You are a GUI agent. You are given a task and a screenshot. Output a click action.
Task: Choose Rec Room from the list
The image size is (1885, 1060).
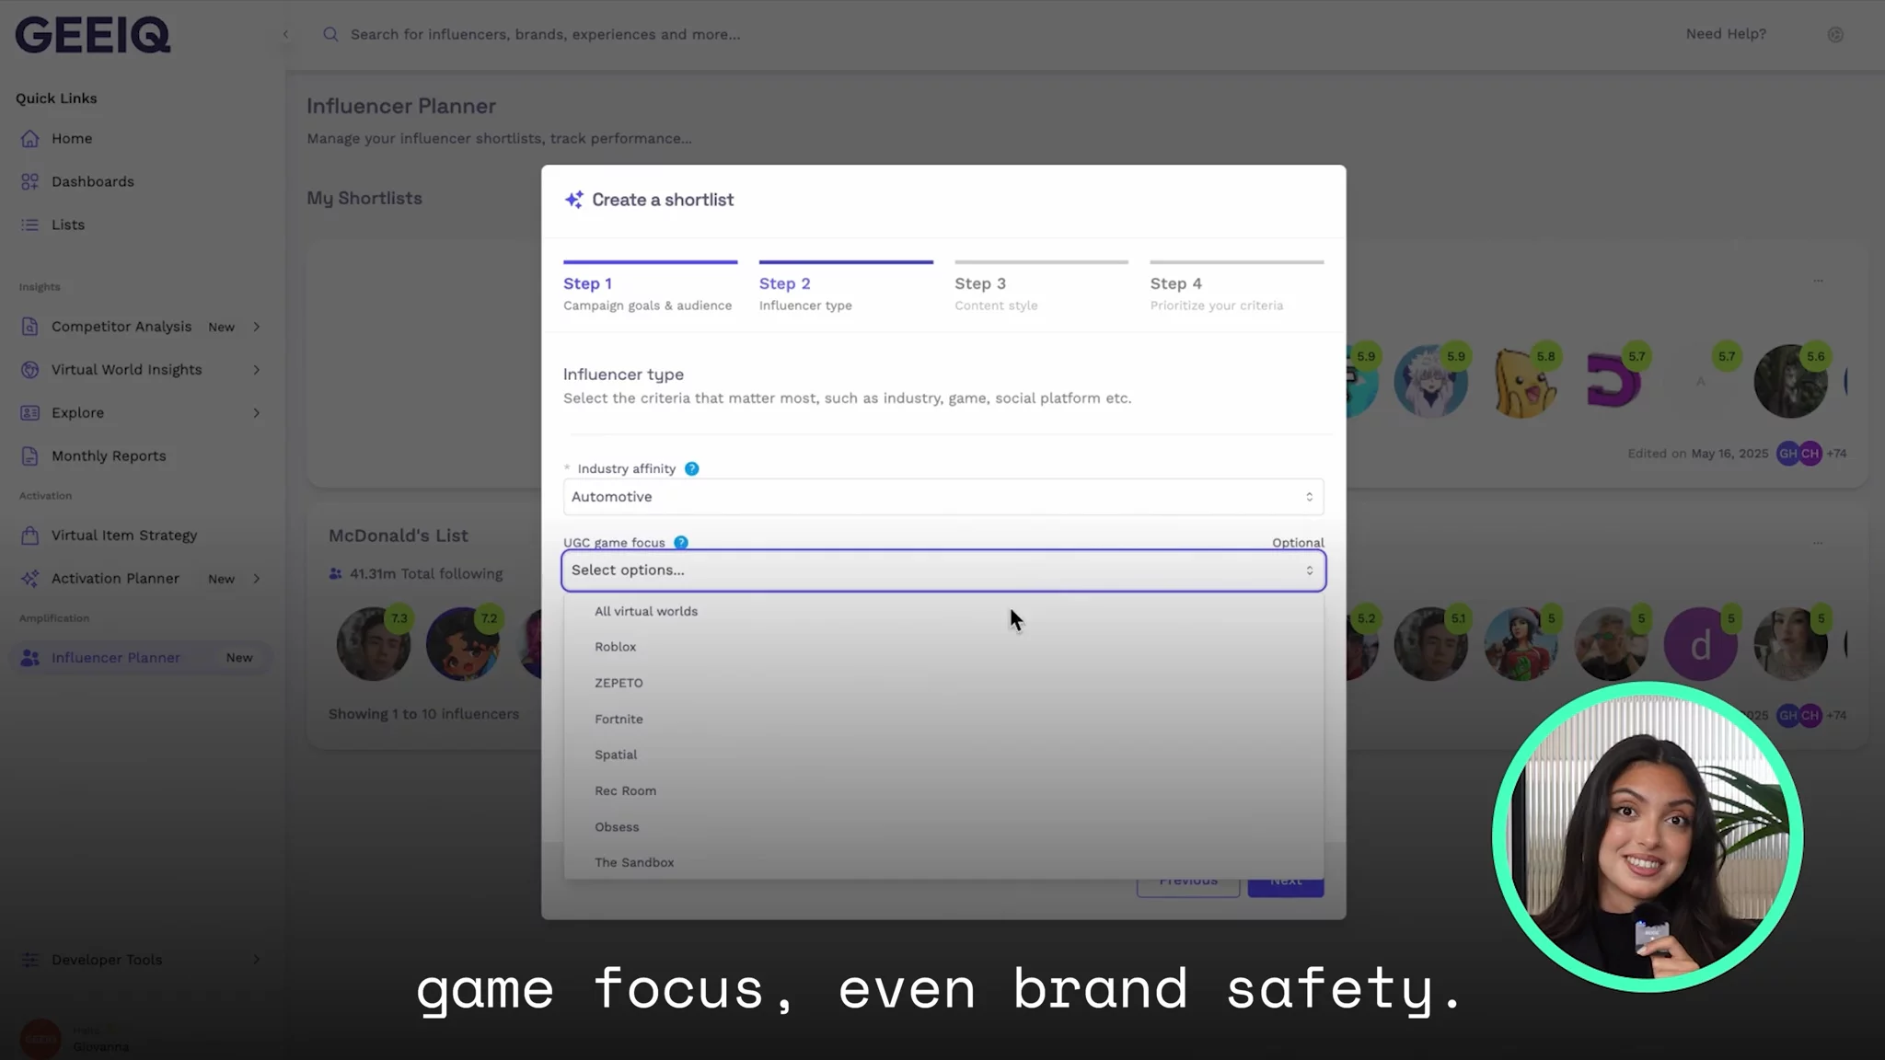pos(943,790)
